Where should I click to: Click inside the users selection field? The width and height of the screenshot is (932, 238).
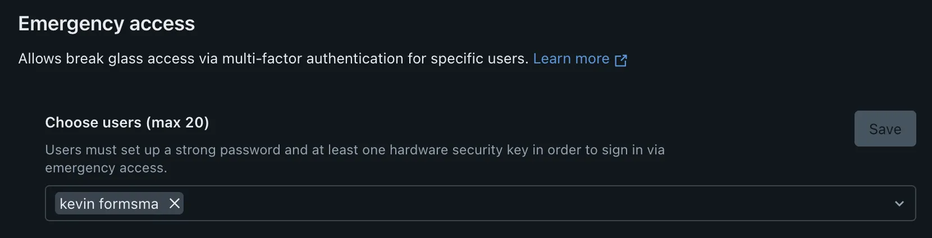(x=505, y=203)
